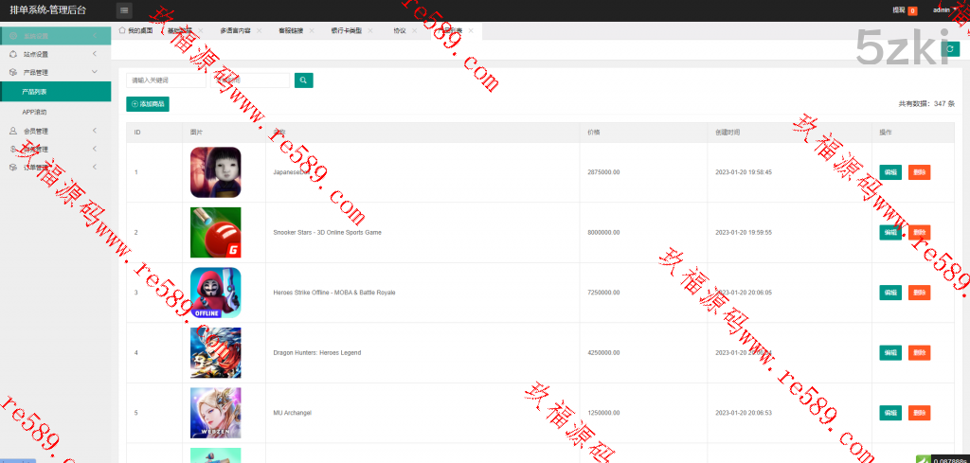Click the home icon on 我的桌面 tab
This screenshot has height=463, width=970.
(122, 30)
